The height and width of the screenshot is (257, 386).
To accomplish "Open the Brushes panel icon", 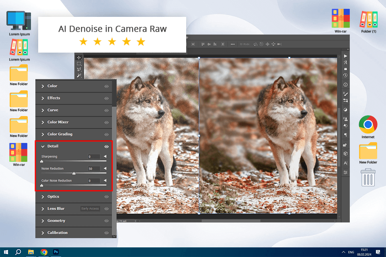I will [x=345, y=94].
